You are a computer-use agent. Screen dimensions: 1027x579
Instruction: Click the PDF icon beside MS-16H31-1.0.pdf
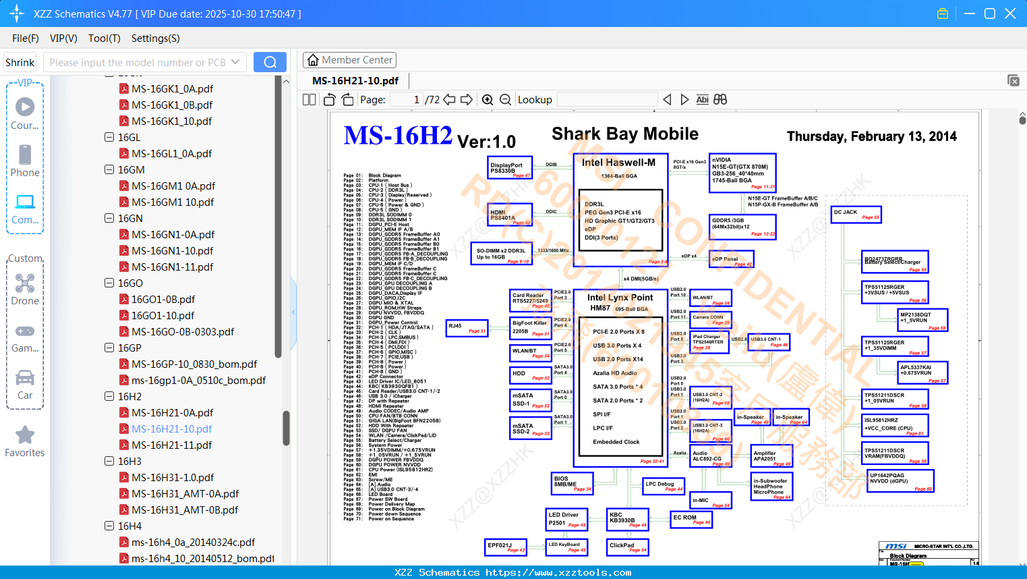[124, 477]
